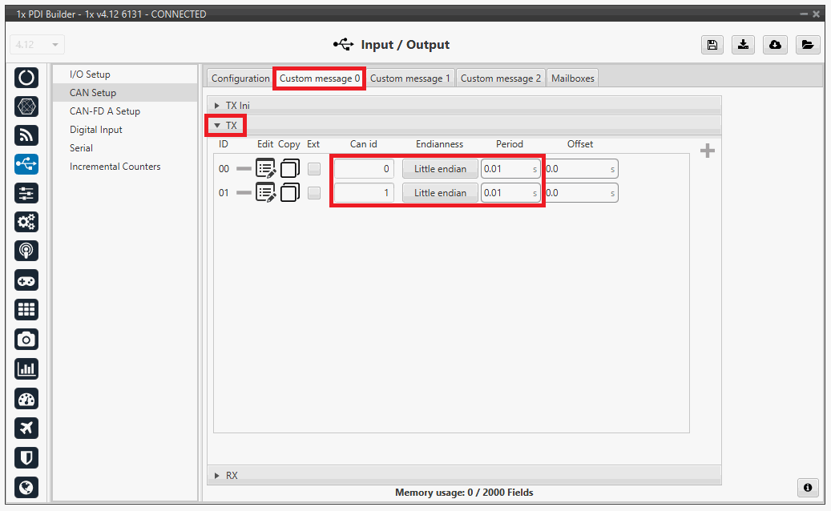Edit message 00 with the edit icon

click(266, 169)
